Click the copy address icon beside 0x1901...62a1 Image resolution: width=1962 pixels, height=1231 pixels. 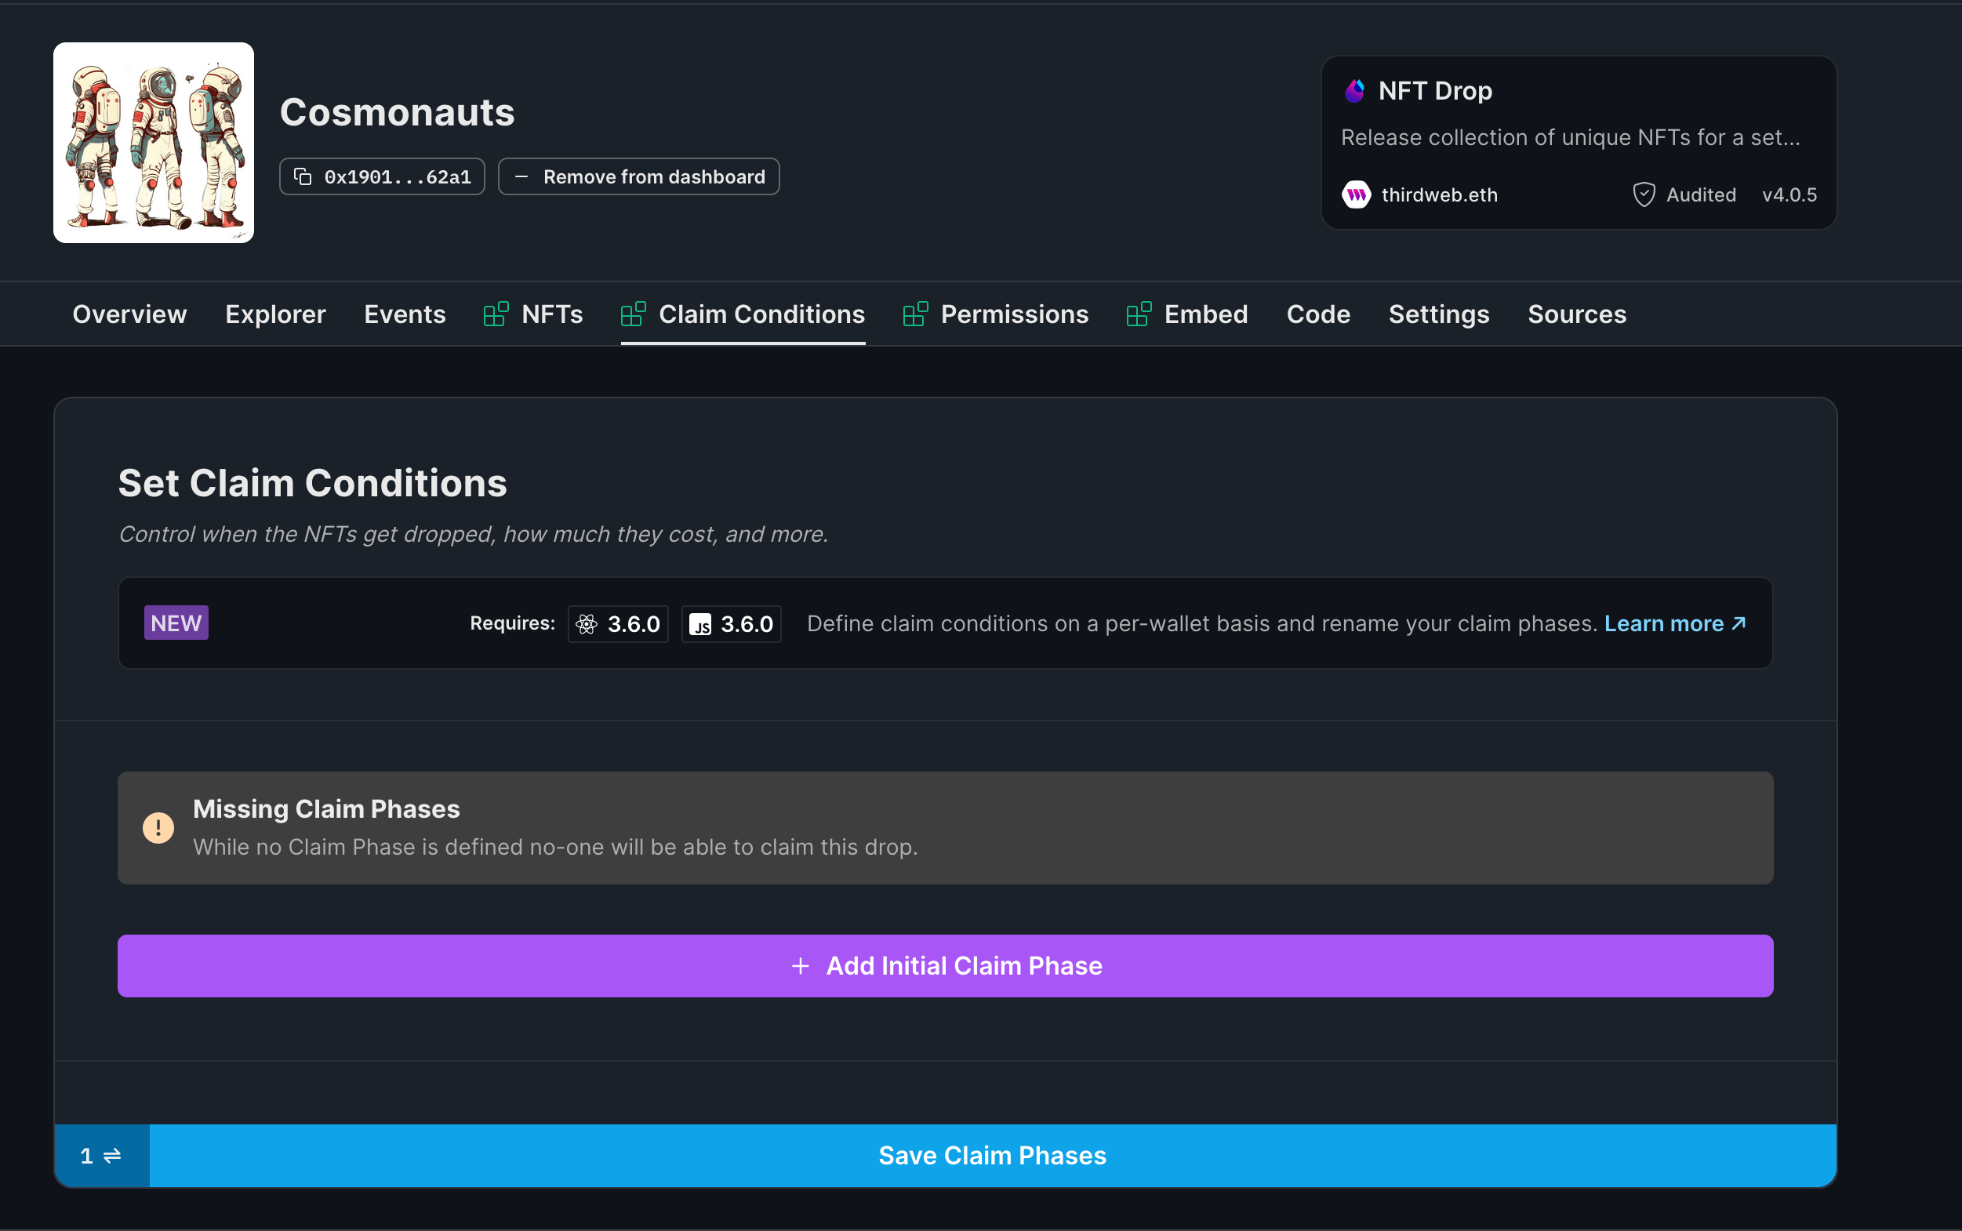pyautogui.click(x=302, y=176)
